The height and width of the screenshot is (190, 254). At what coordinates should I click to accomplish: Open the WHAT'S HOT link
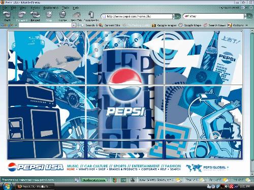(86, 169)
